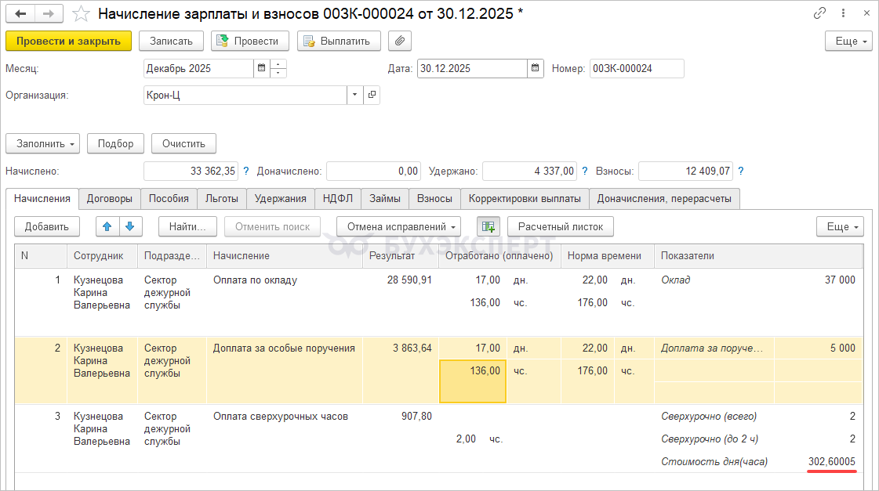Move row up with the up arrow

tap(107, 226)
